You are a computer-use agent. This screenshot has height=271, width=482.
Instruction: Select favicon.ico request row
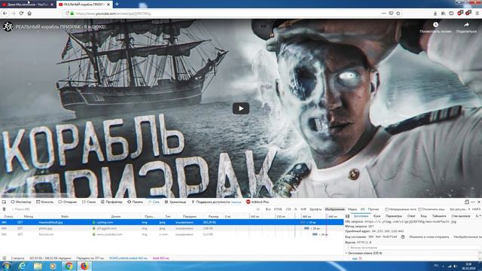coord(172,234)
